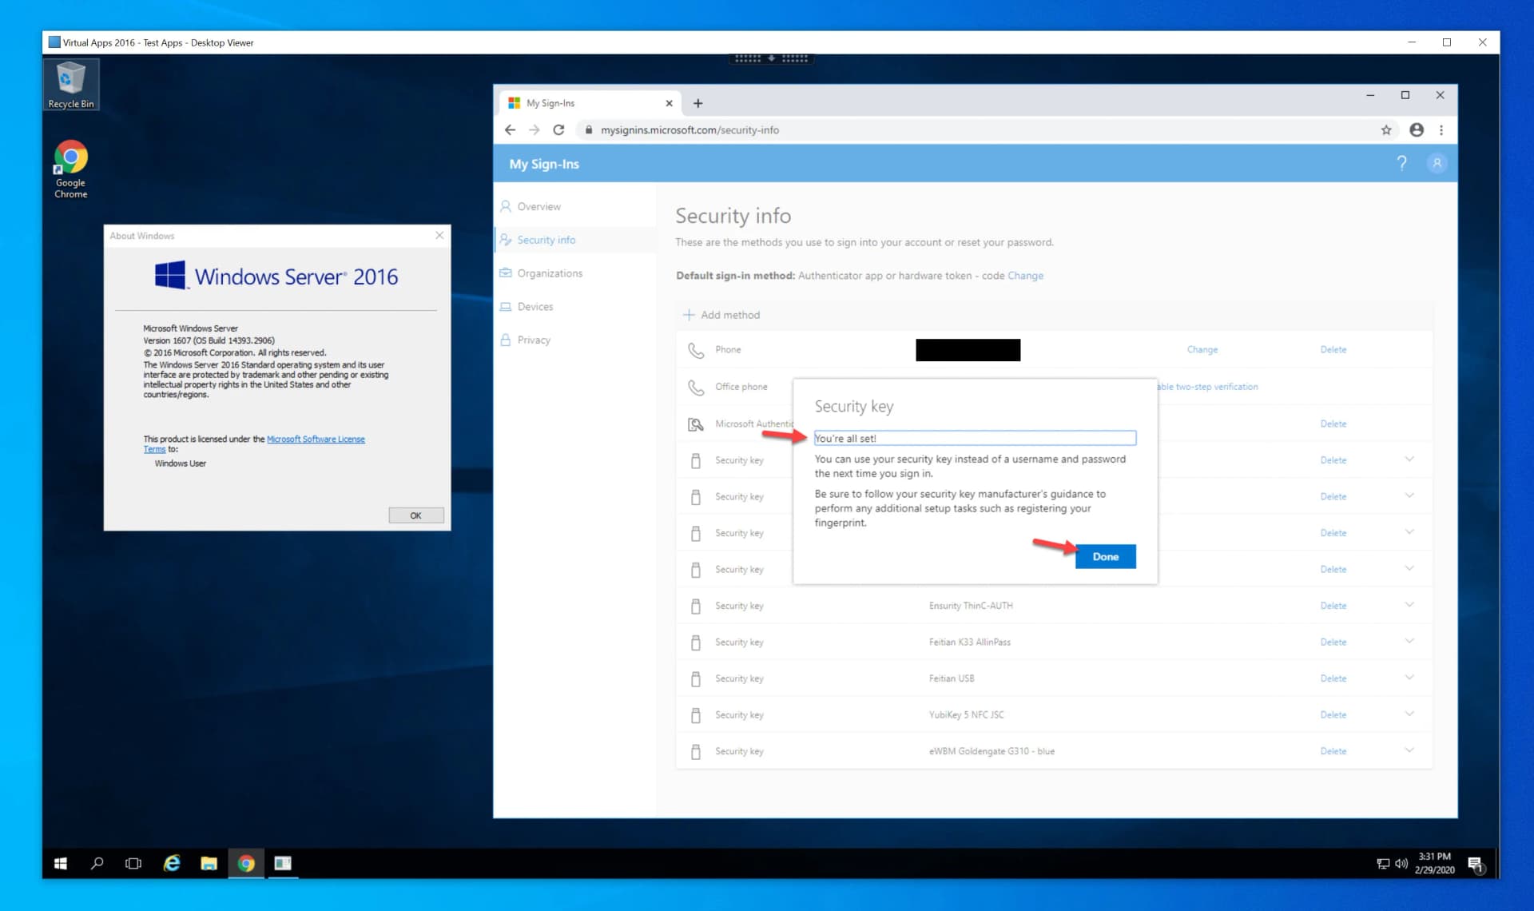Open the account avatar in My Sign-Ins header

[1437, 164]
